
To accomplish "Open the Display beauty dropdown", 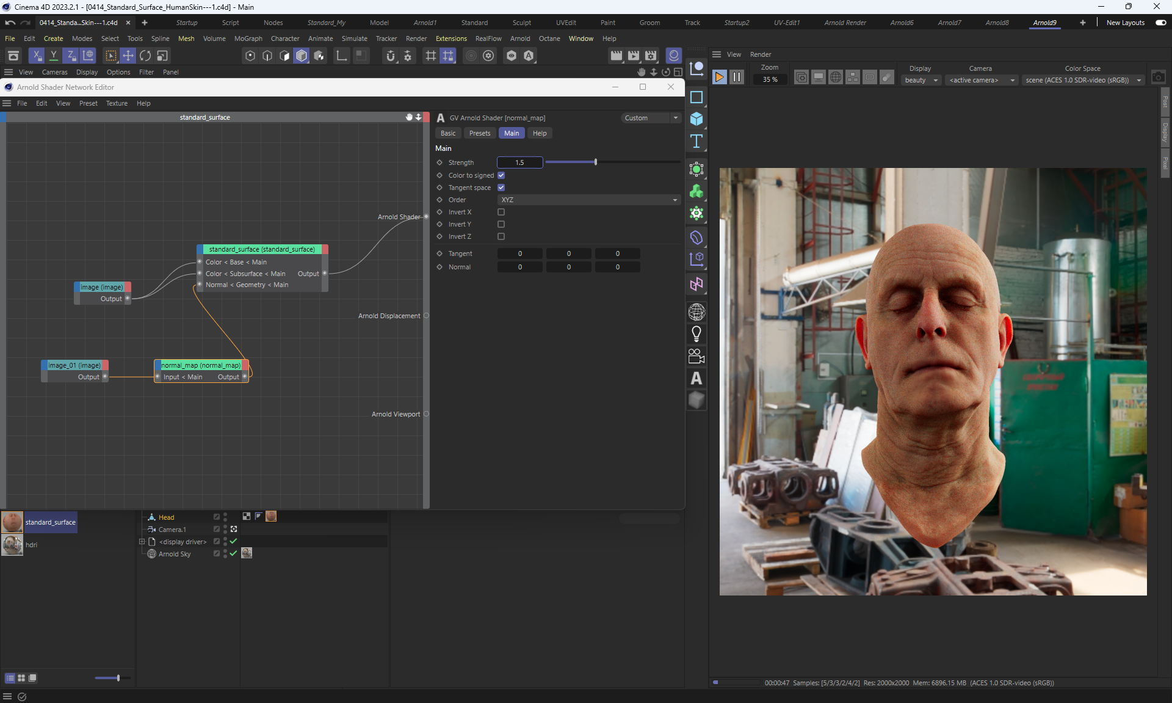I will click(921, 80).
